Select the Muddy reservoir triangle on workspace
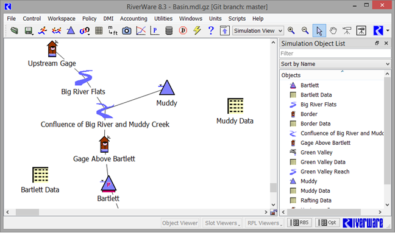 tap(166, 87)
